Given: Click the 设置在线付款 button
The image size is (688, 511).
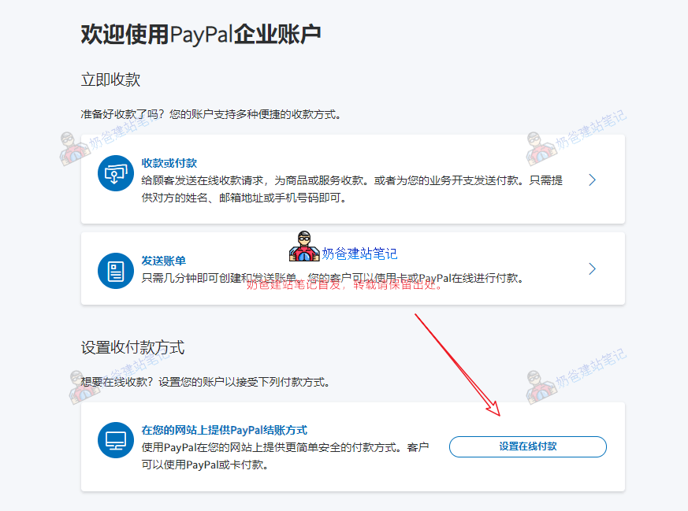Looking at the screenshot, I should point(527,446).
